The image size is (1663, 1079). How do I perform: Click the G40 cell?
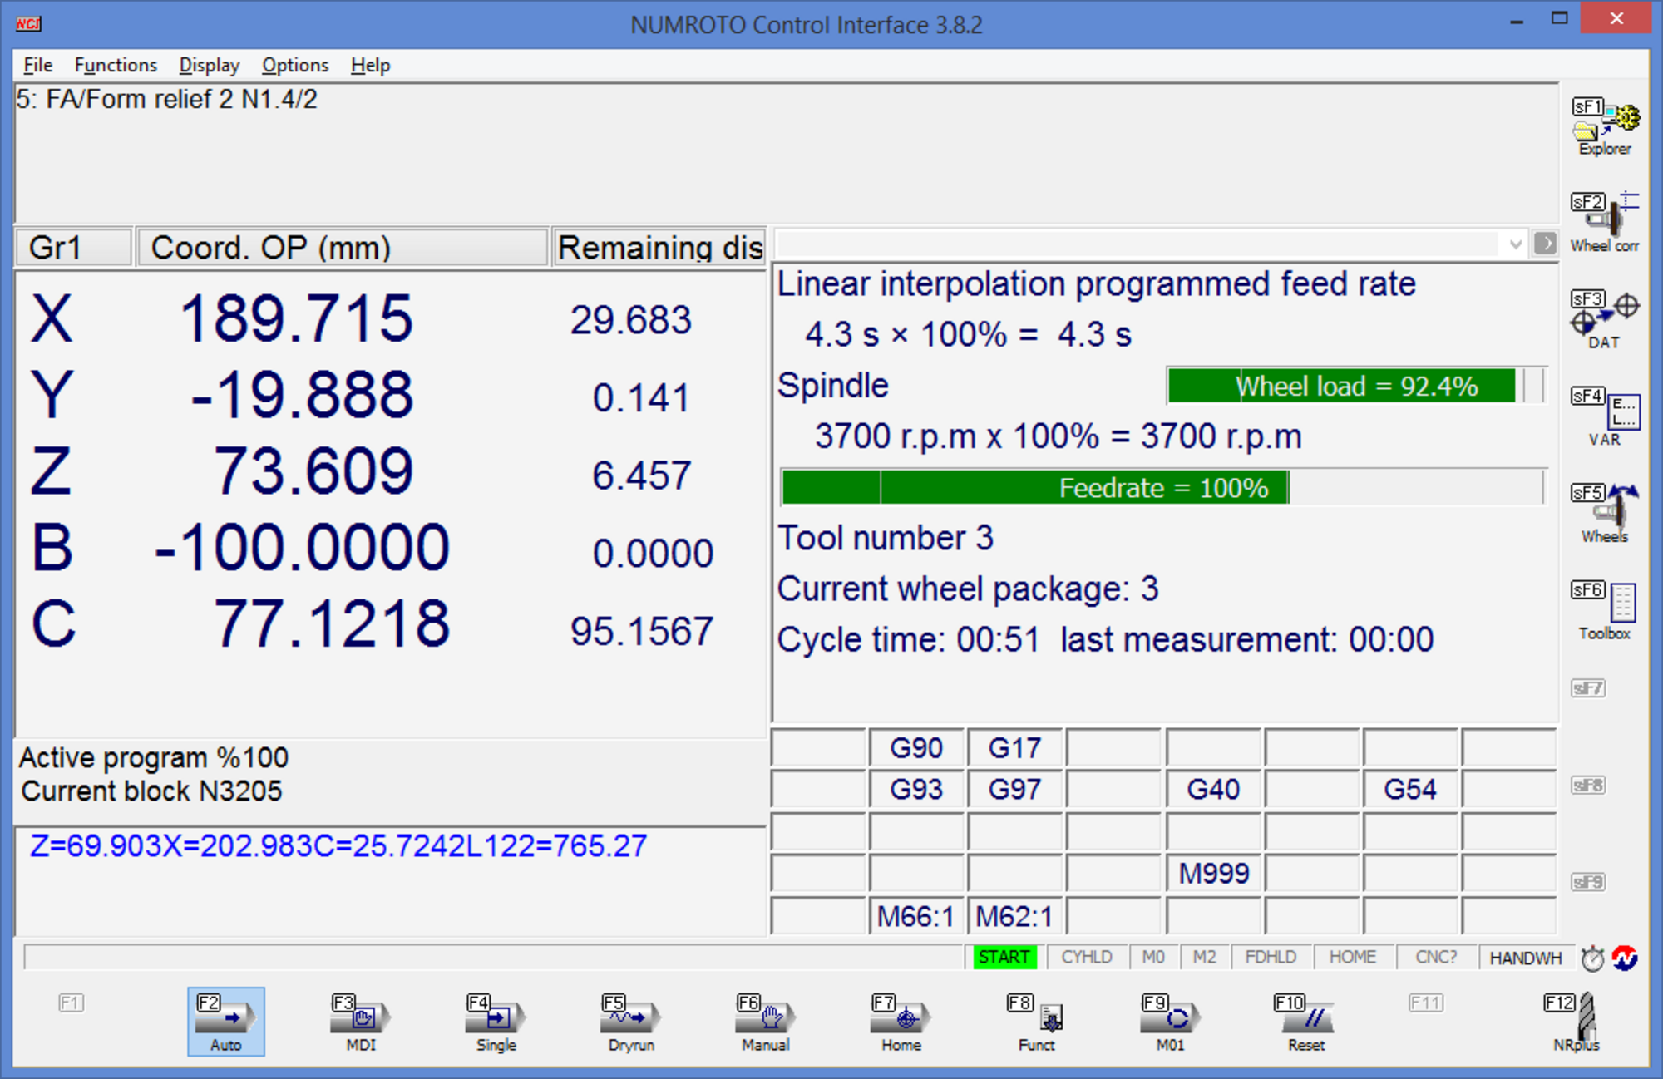click(1213, 789)
